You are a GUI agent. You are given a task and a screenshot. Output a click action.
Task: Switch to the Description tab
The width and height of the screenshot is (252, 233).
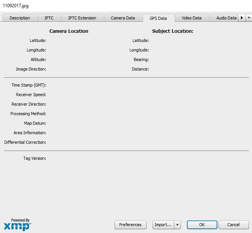click(20, 18)
